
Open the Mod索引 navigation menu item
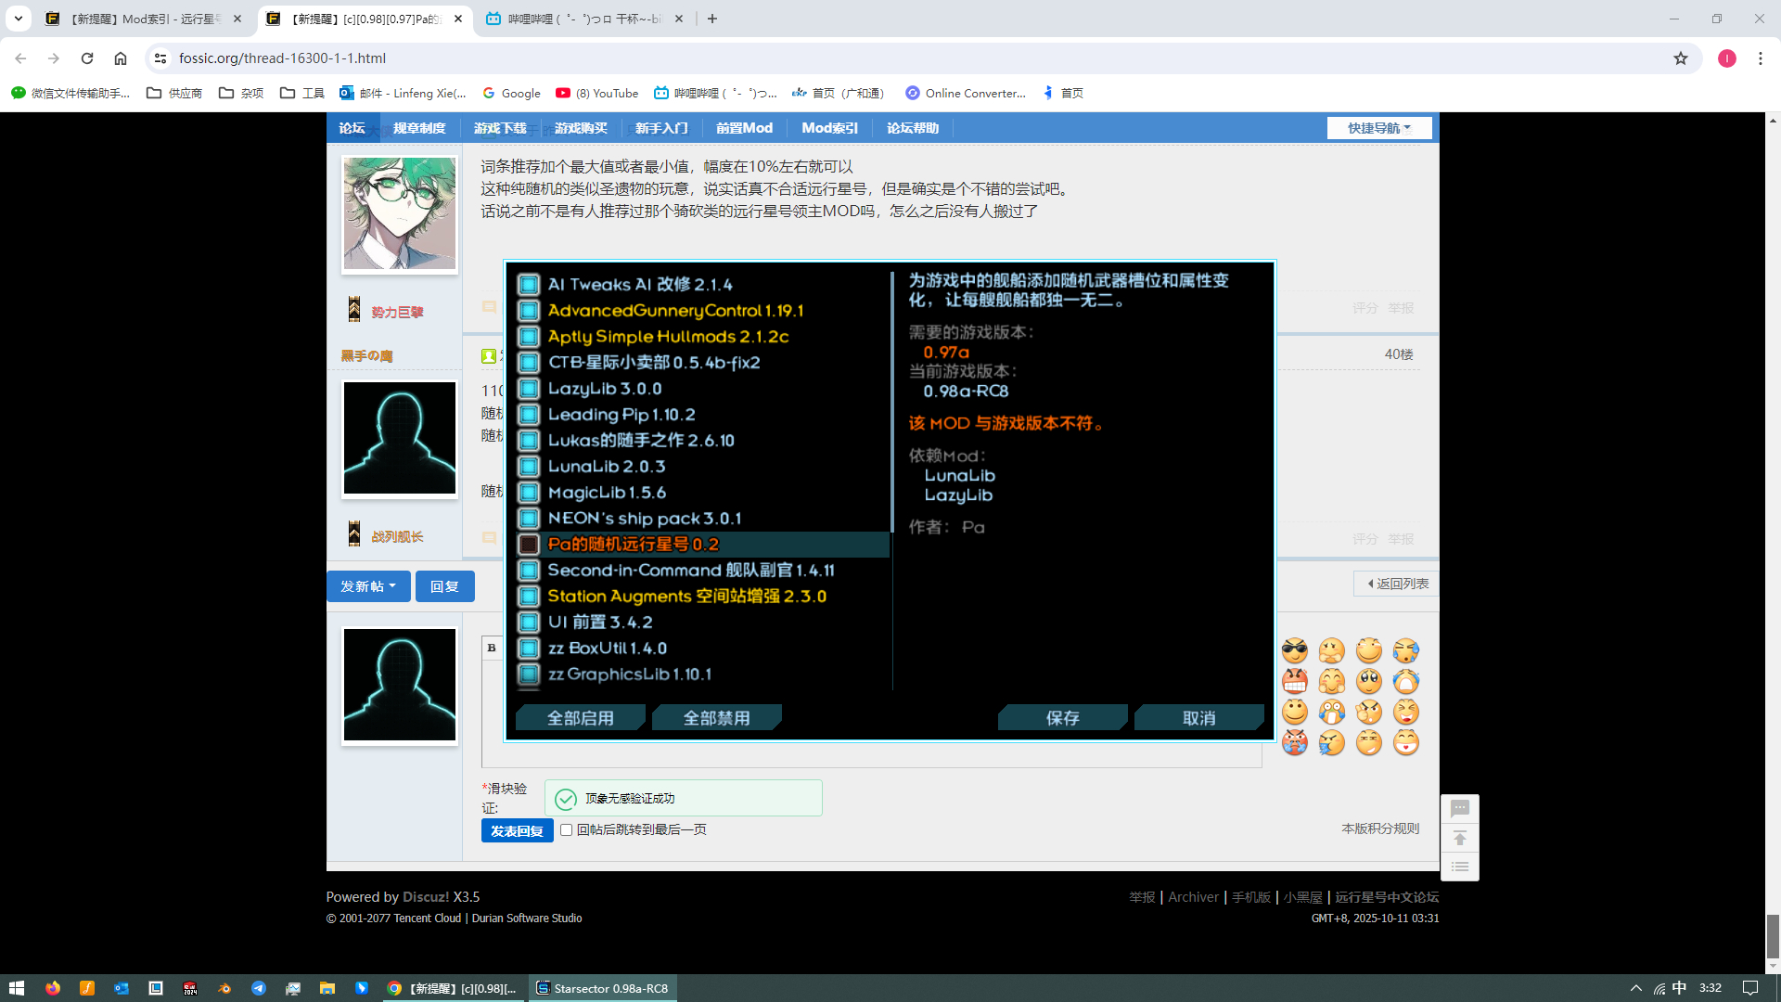[x=829, y=128]
